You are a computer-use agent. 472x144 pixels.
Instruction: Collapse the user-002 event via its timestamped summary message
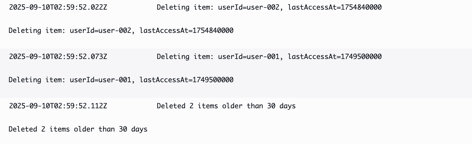pos(269,7)
